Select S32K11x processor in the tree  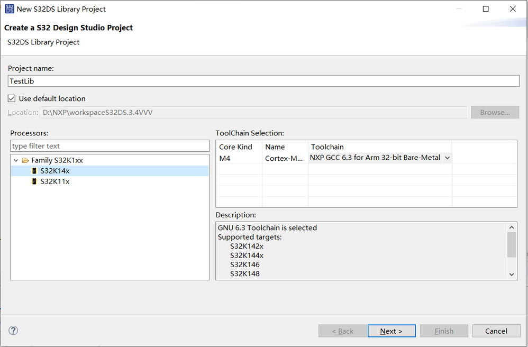[x=55, y=181]
